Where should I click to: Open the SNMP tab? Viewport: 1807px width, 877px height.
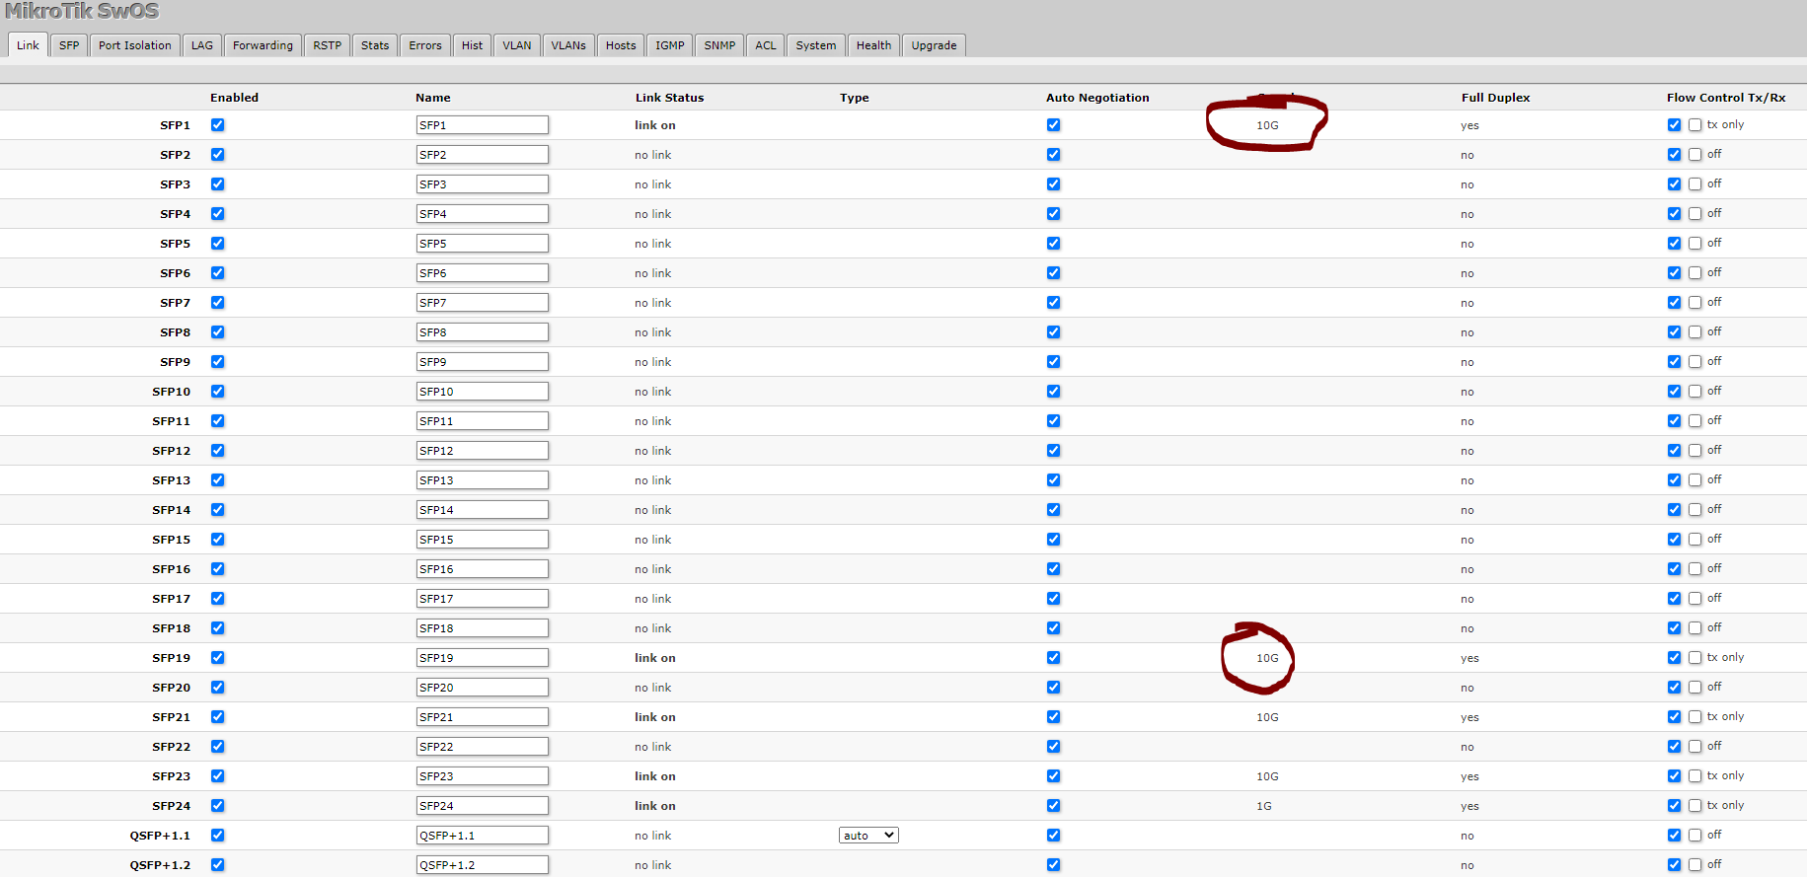[719, 45]
